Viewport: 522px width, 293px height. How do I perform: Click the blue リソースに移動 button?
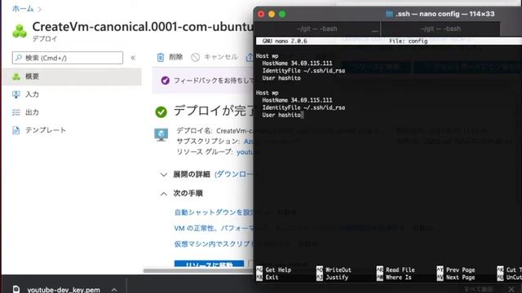pyautogui.click(x=209, y=264)
